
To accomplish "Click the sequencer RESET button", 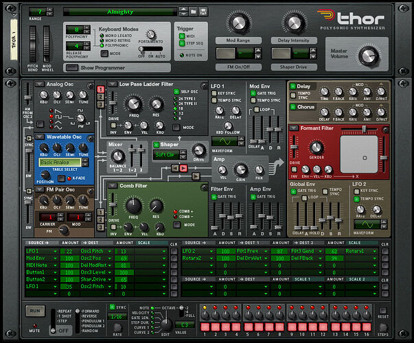I will tap(382, 311).
